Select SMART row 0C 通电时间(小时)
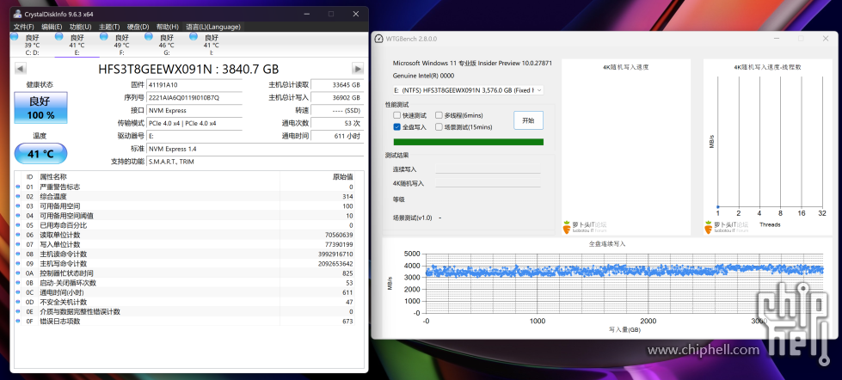This screenshot has height=380, width=842. click(x=185, y=292)
